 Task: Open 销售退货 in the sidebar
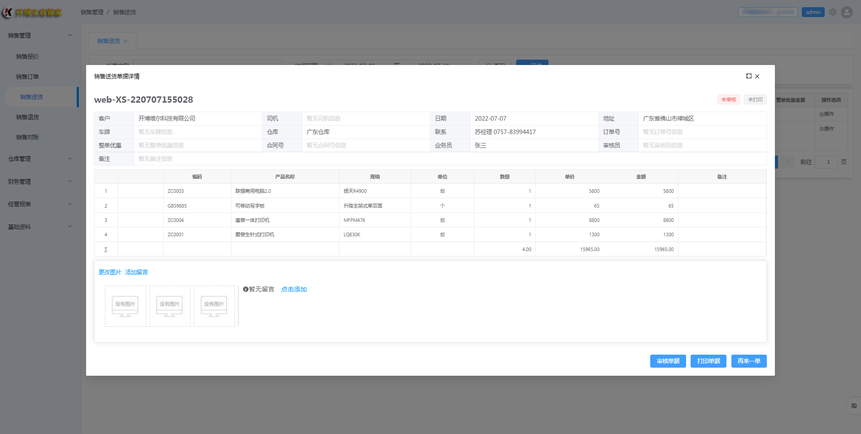(x=27, y=117)
